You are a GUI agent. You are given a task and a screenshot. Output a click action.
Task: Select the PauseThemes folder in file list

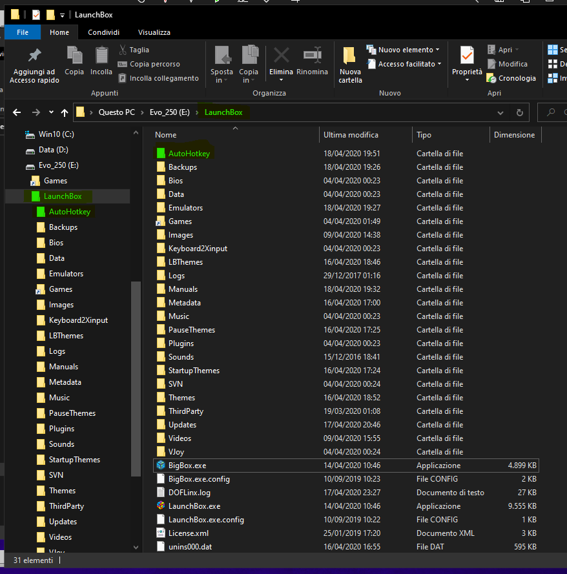[x=191, y=329]
